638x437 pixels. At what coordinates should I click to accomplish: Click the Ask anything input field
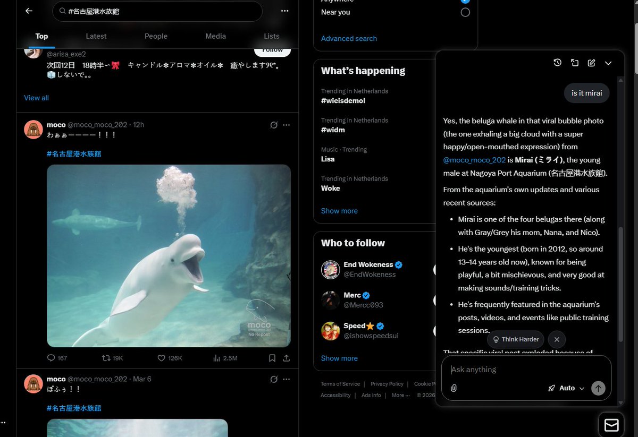[x=526, y=370]
